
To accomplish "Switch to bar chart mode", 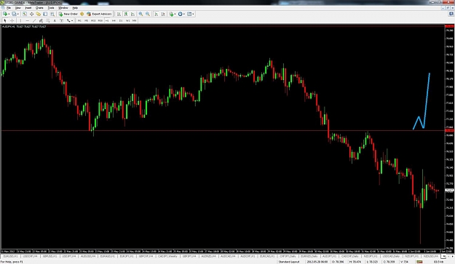I will point(119,14).
